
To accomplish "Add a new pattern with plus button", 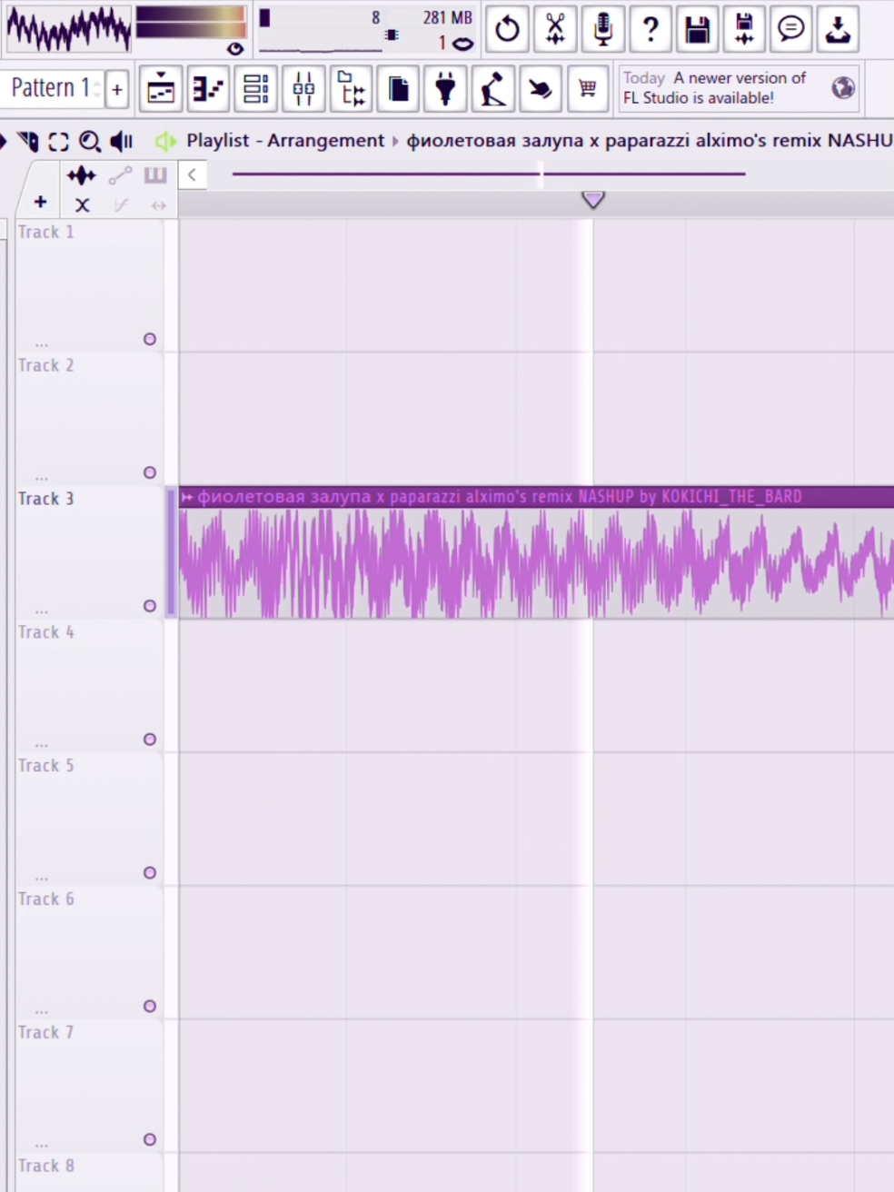I will pyautogui.click(x=117, y=89).
